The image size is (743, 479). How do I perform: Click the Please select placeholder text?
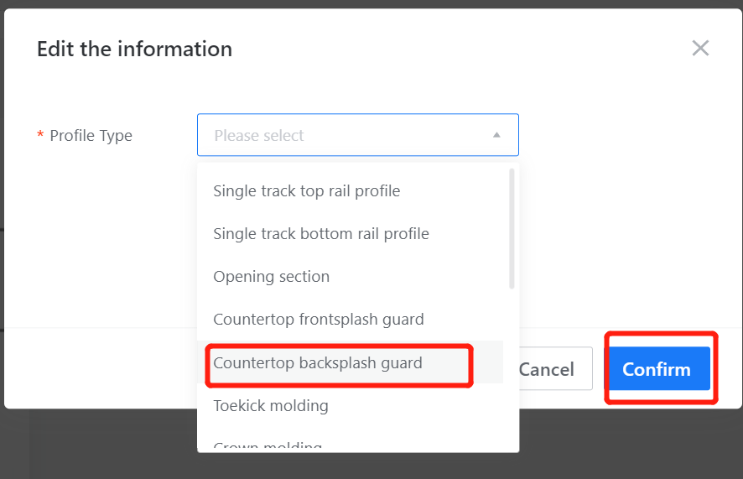[x=259, y=135]
